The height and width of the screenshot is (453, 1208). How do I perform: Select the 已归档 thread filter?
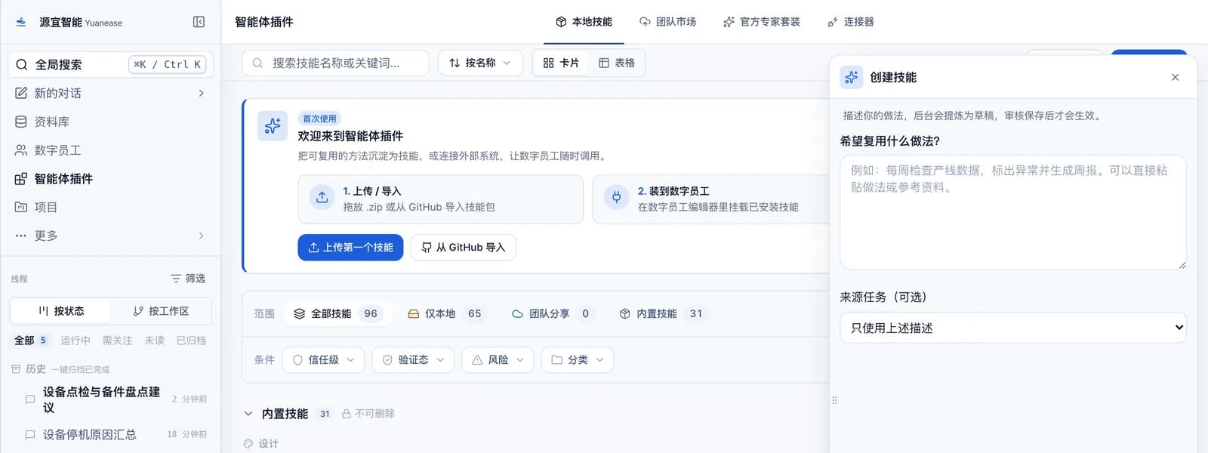[191, 341]
